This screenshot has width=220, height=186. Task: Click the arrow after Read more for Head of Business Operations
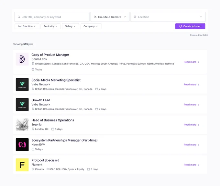[x=198, y=125]
